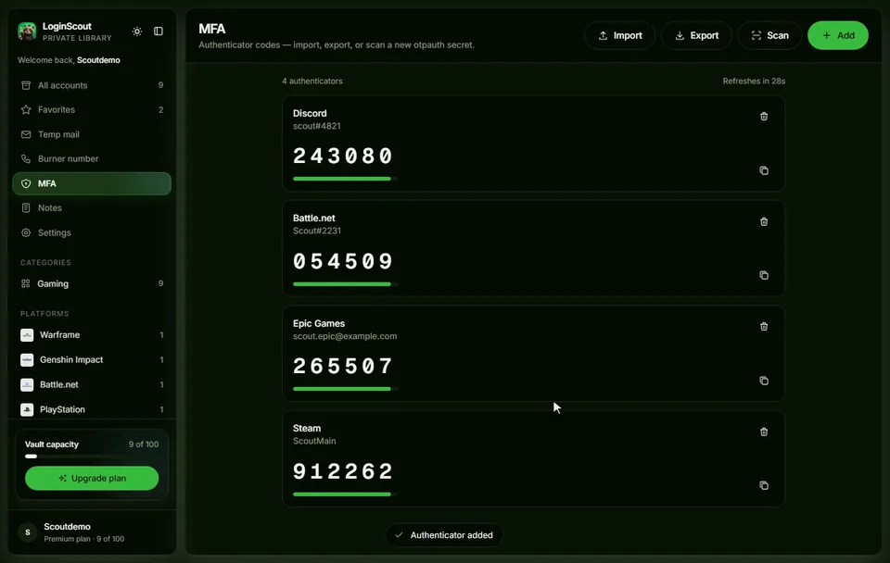The image size is (890, 563).
Task: Click Discord code 243080
Action: click(343, 156)
